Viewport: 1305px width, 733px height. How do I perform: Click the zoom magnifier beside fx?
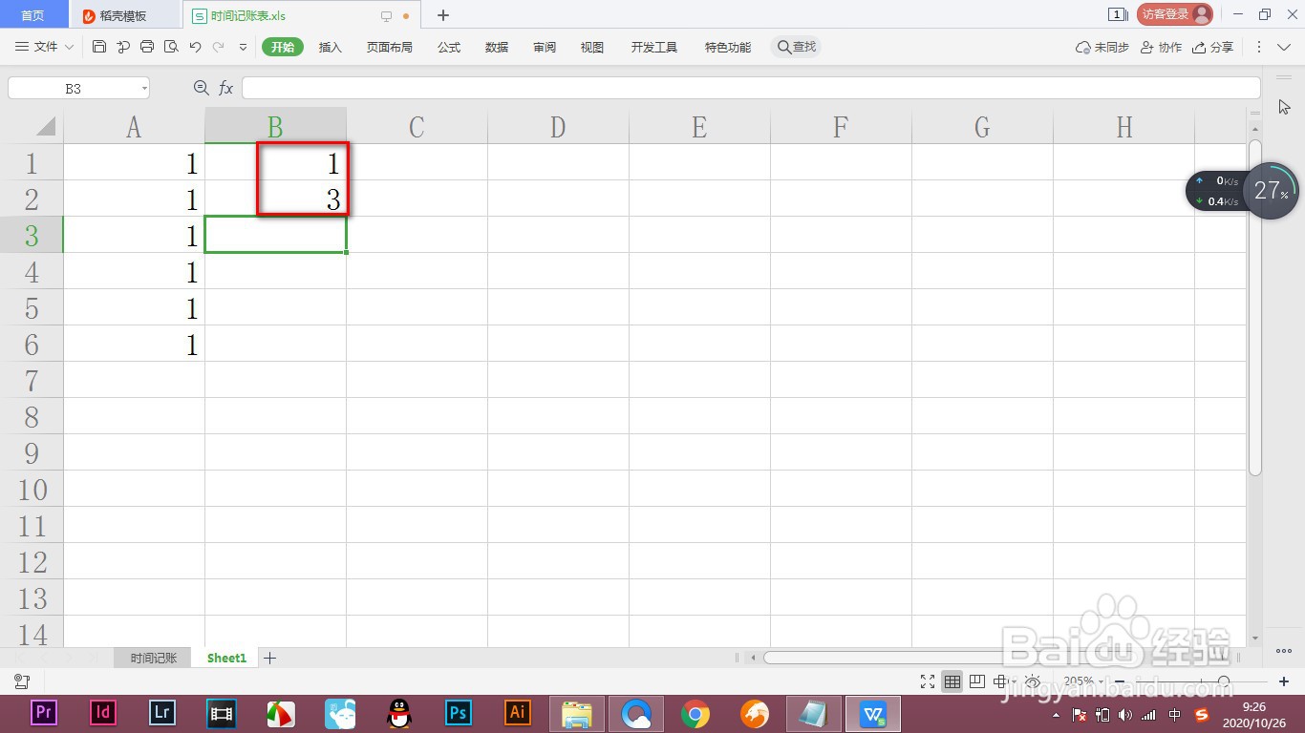(x=201, y=88)
